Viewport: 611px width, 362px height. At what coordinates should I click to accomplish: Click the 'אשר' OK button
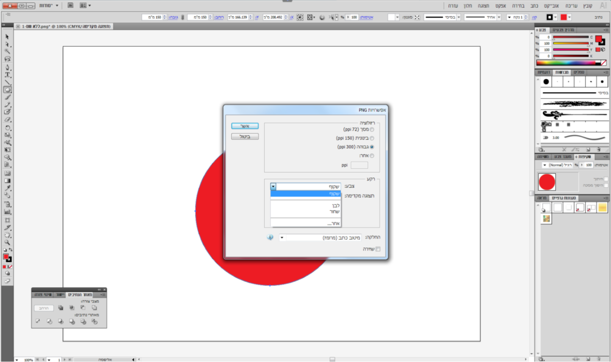pos(245,126)
